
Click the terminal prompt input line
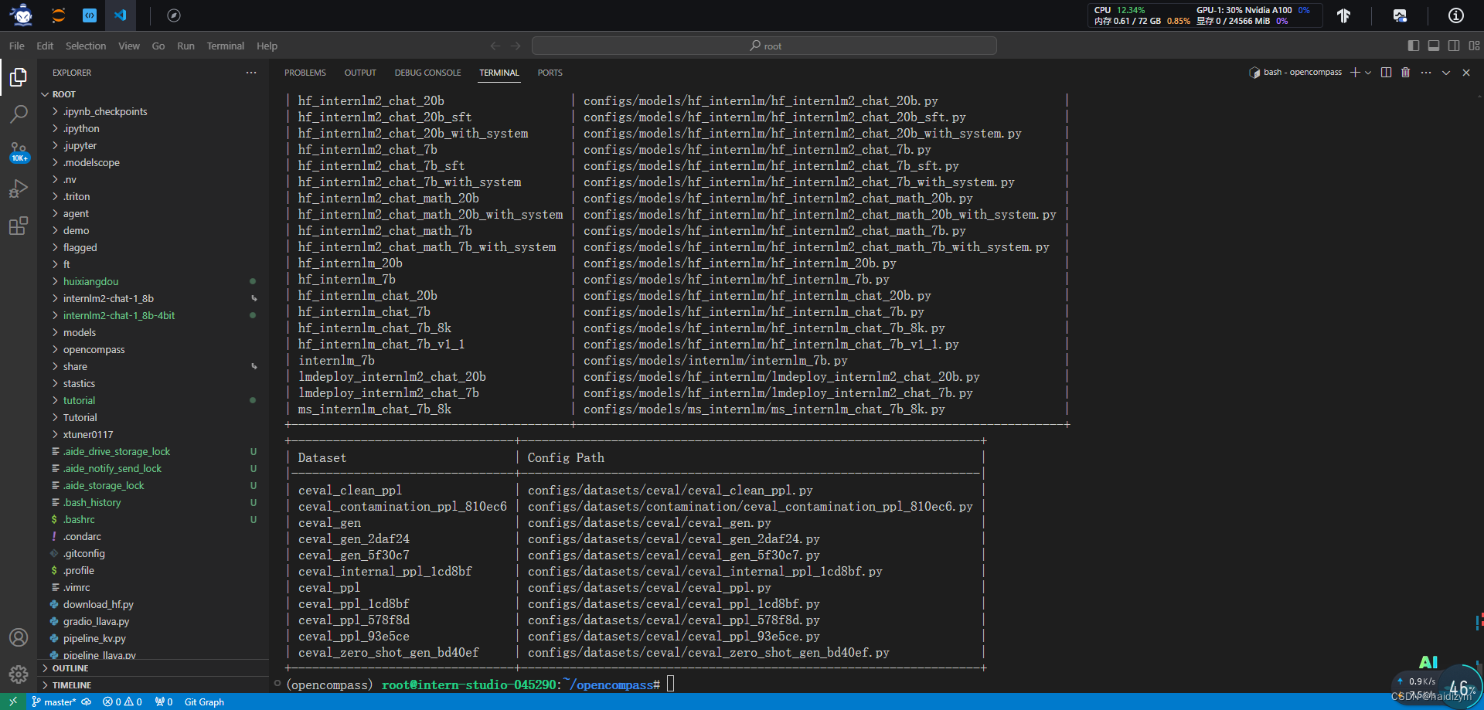click(671, 685)
